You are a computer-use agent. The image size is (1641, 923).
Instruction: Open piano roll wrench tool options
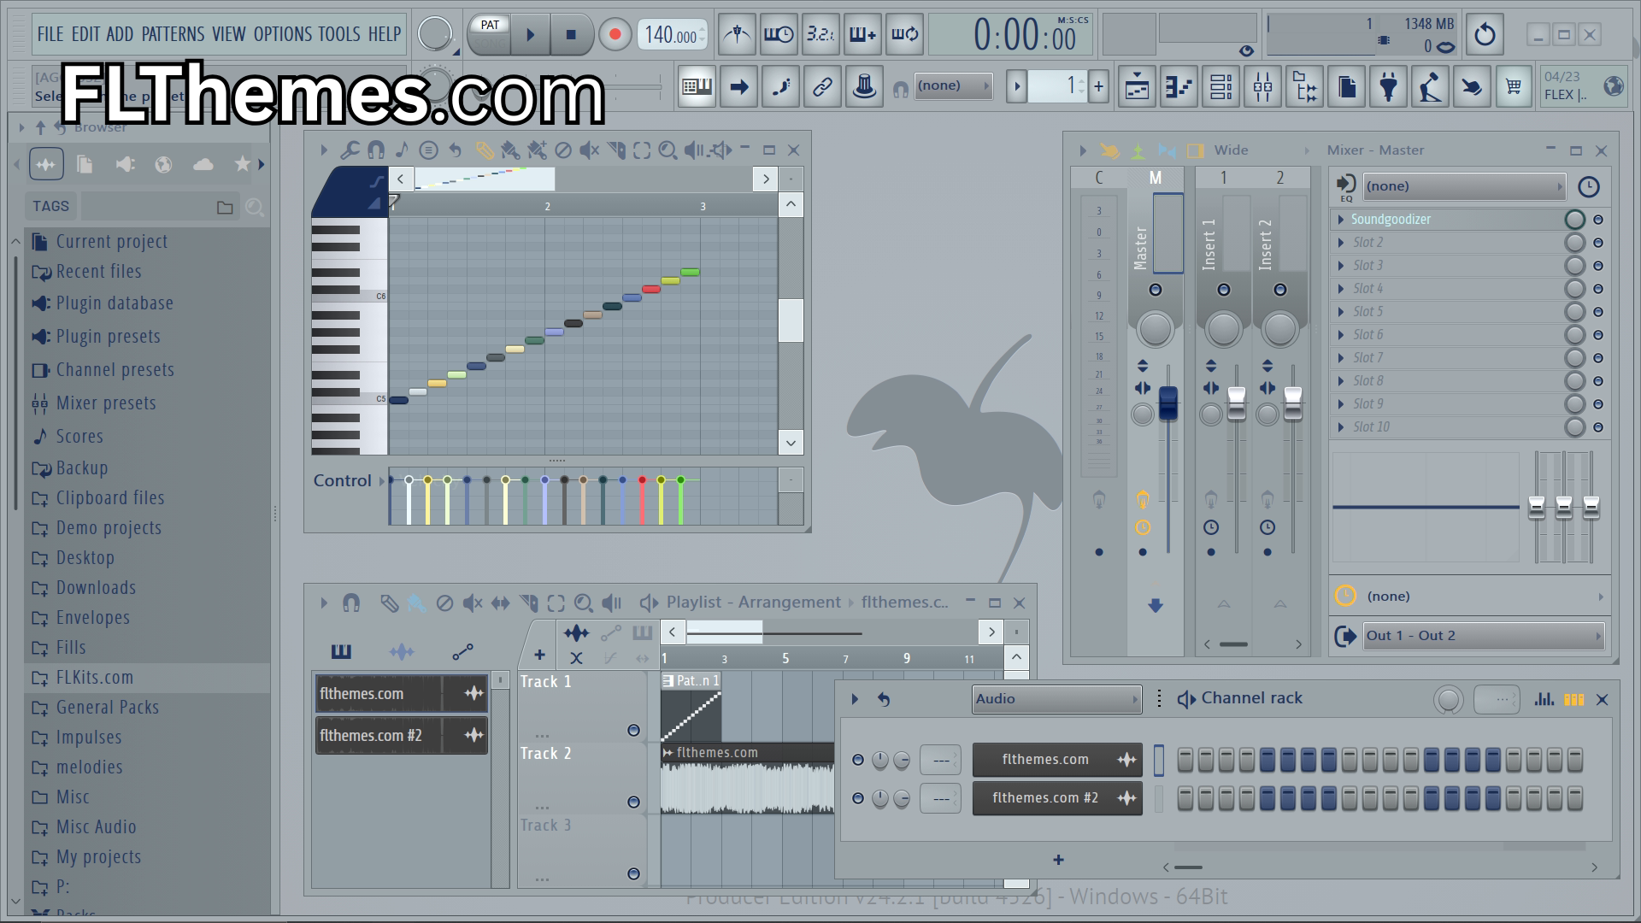[349, 150]
